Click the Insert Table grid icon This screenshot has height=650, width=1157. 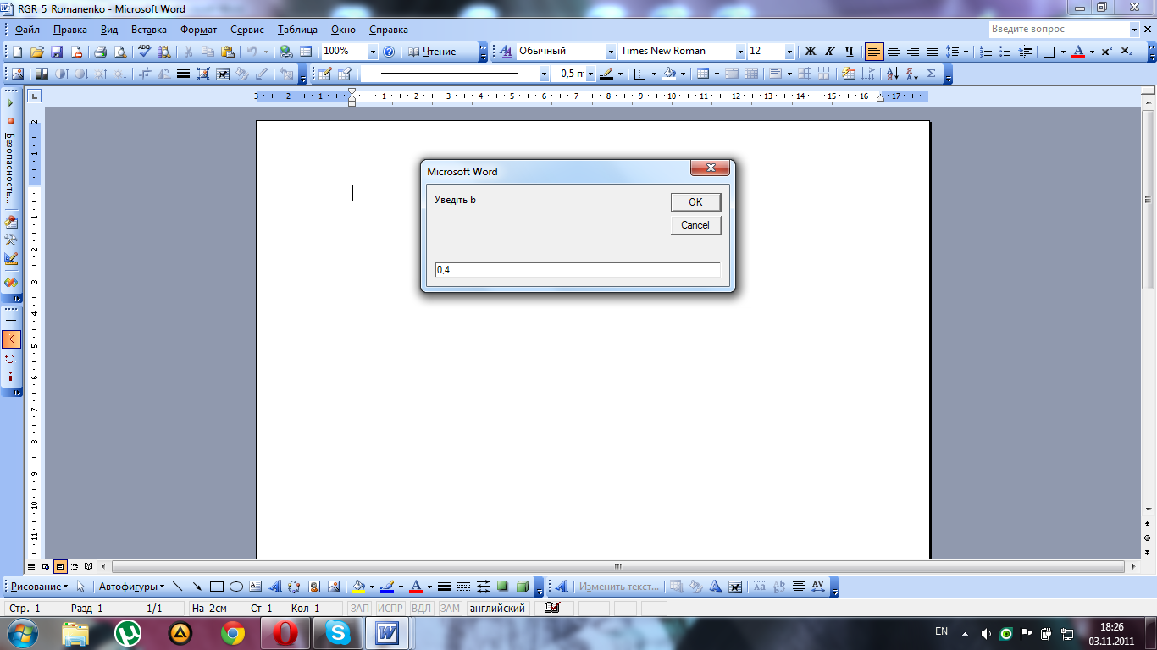[x=306, y=52]
